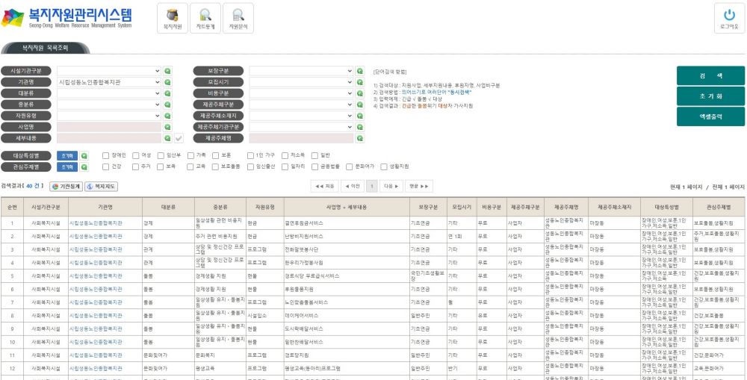Reset the 시설기관구분 field with its green icon

pyautogui.click(x=167, y=71)
